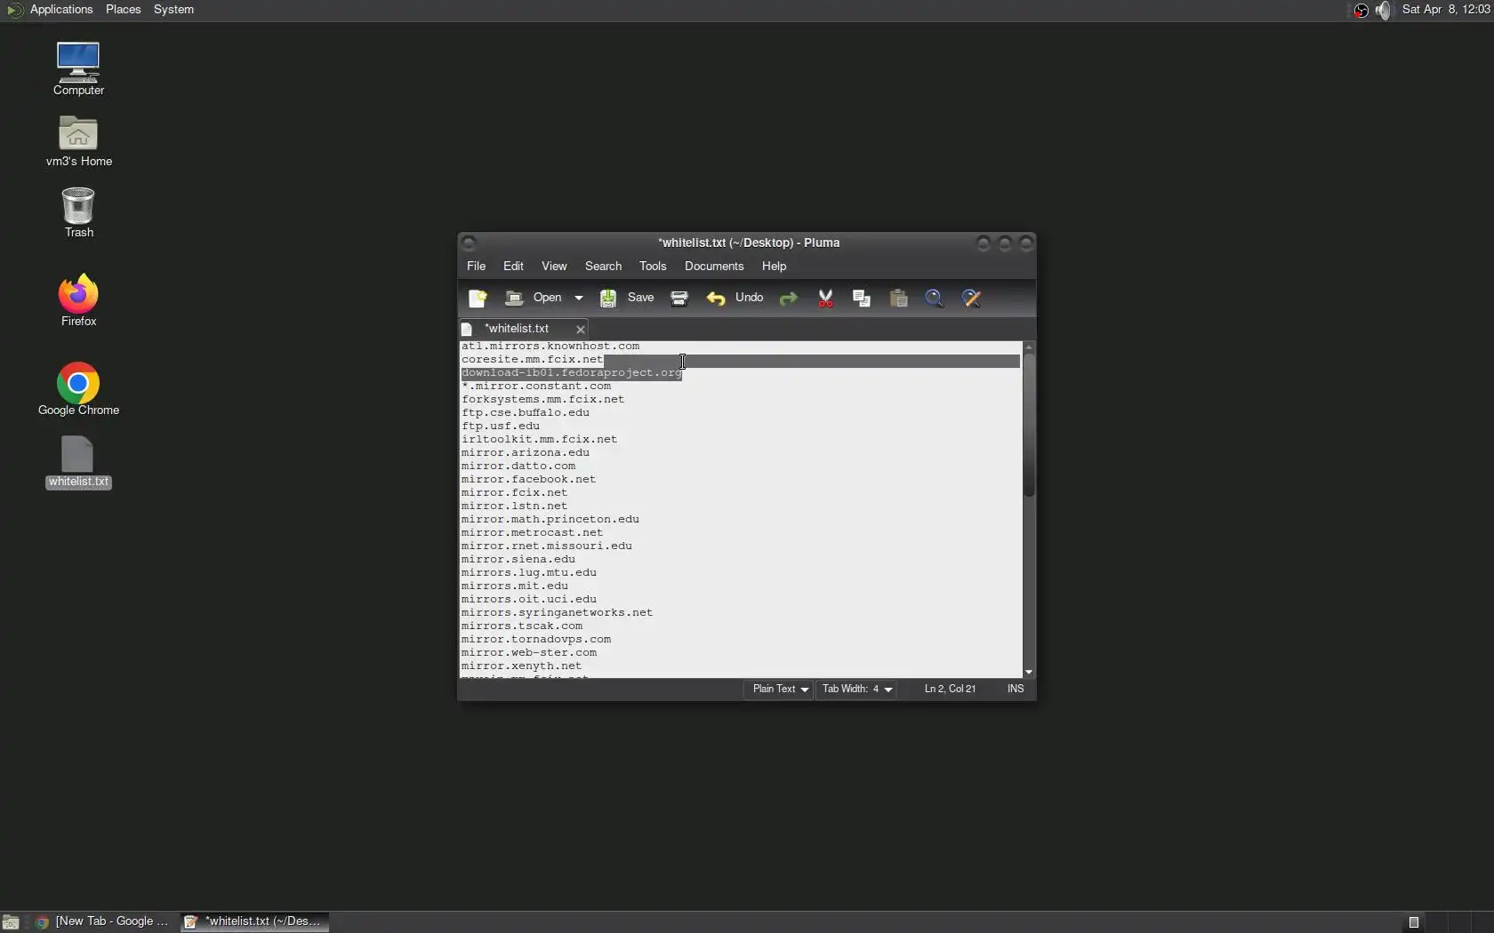
Task: Click the line ftp.usf.edu
Action: 501,427
